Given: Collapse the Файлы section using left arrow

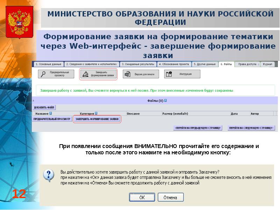Looking at the screenshot, I should (x=33, y=100).
